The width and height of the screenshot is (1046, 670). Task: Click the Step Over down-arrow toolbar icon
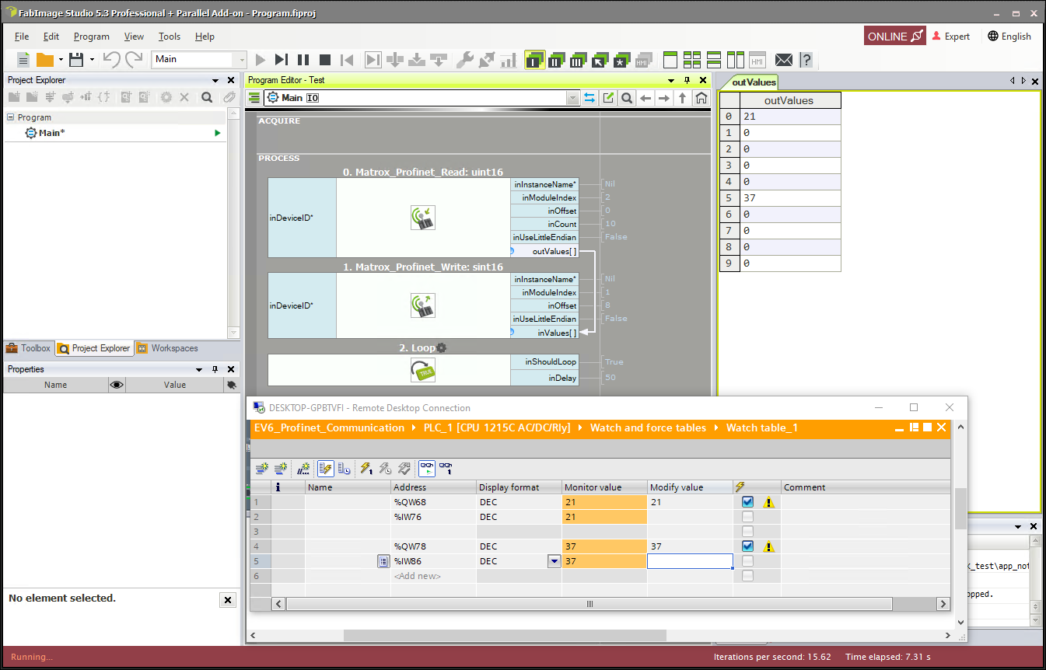pos(395,60)
